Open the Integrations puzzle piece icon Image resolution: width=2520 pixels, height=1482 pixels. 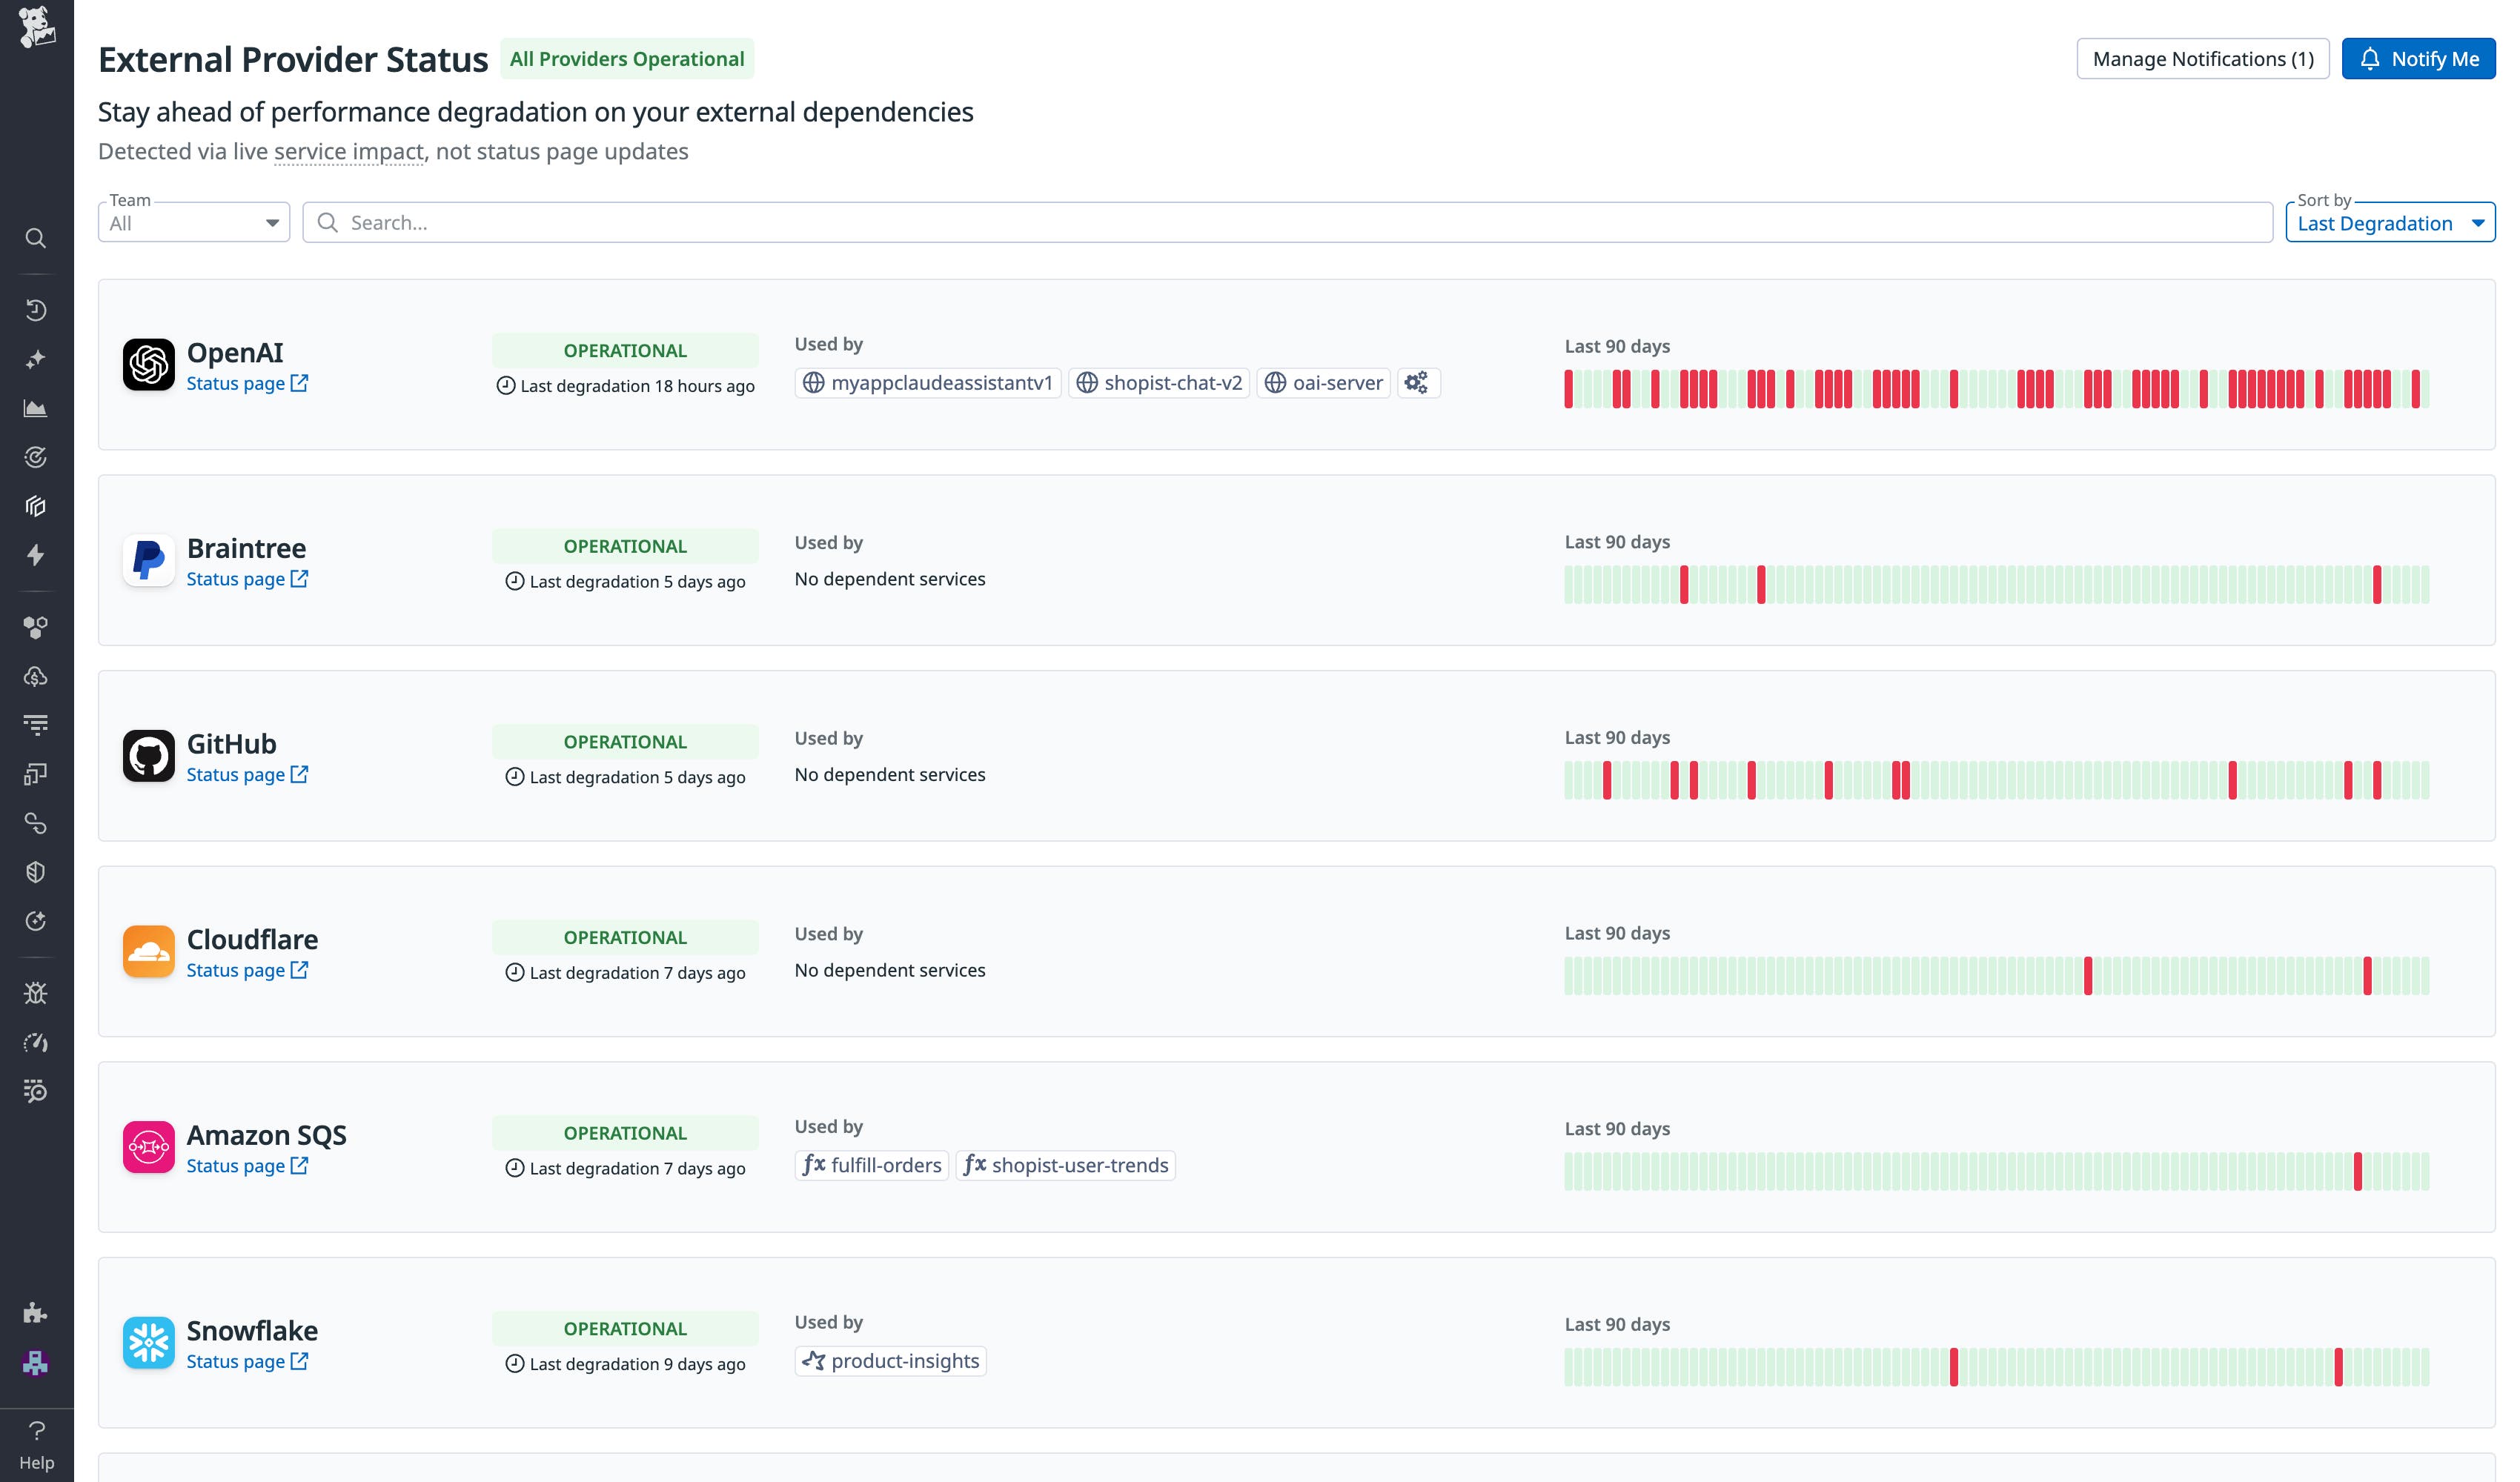tap(36, 1312)
